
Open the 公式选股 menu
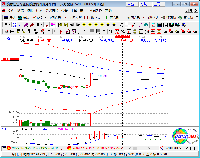point(52,11)
